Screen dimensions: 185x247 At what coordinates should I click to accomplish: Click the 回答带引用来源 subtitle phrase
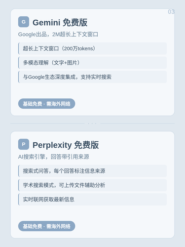tap(70, 157)
